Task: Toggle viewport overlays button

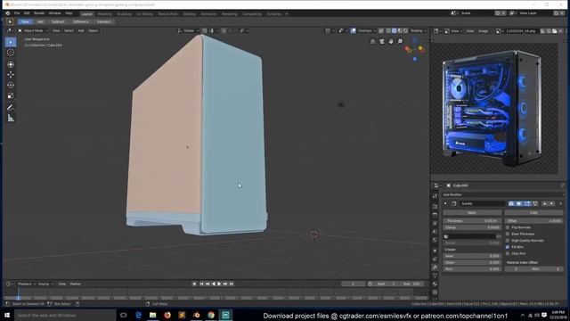Action: coord(353,31)
